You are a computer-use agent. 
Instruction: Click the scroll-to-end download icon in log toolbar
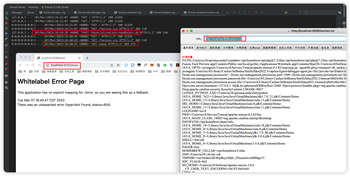(x=239, y=13)
